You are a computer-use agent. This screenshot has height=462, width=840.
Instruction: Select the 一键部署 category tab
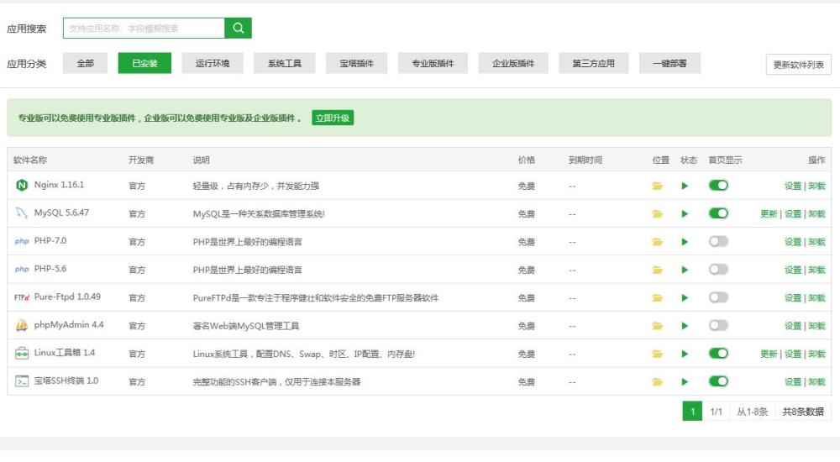click(x=669, y=63)
